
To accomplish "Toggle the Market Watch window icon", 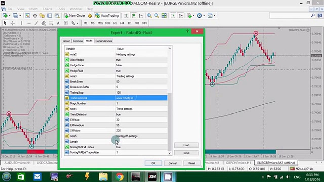I will point(27,16).
